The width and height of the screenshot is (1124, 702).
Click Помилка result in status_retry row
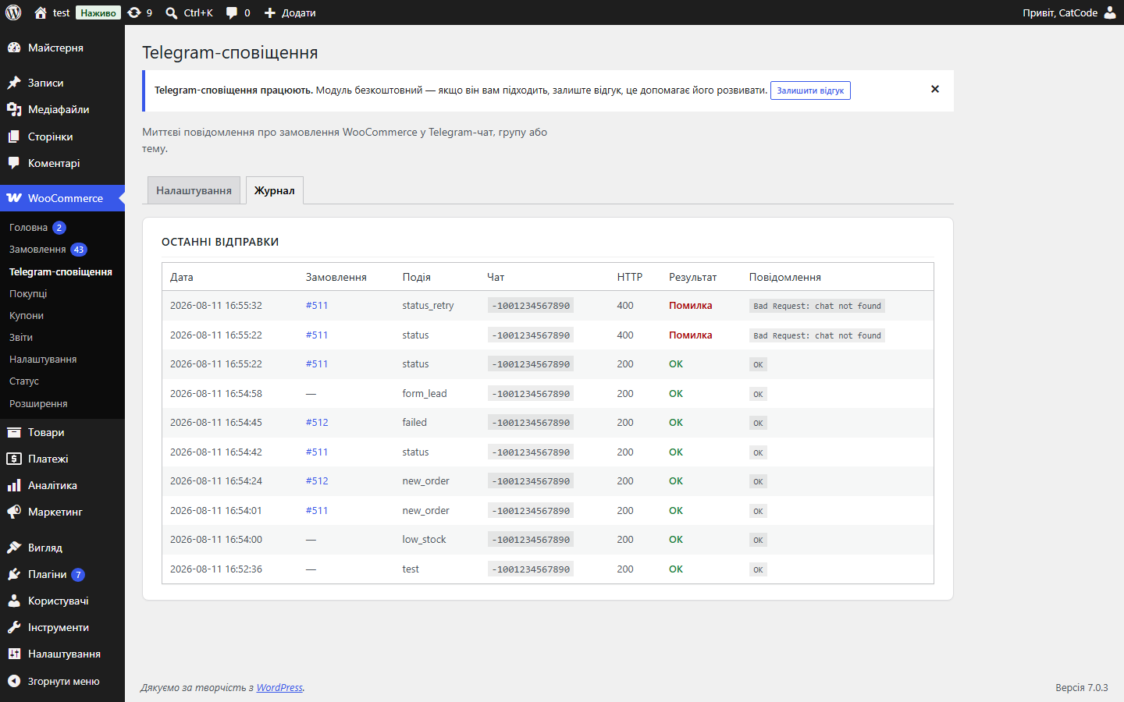click(691, 306)
